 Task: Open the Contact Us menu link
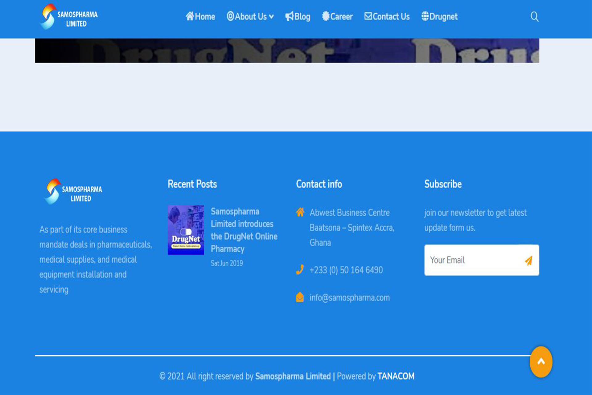[x=387, y=16]
